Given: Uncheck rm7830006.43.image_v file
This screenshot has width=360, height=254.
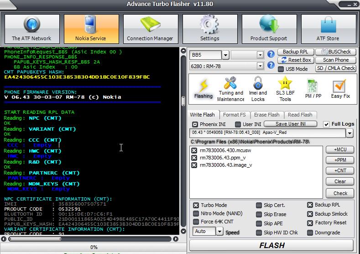Looking at the screenshot, I should point(194,165).
